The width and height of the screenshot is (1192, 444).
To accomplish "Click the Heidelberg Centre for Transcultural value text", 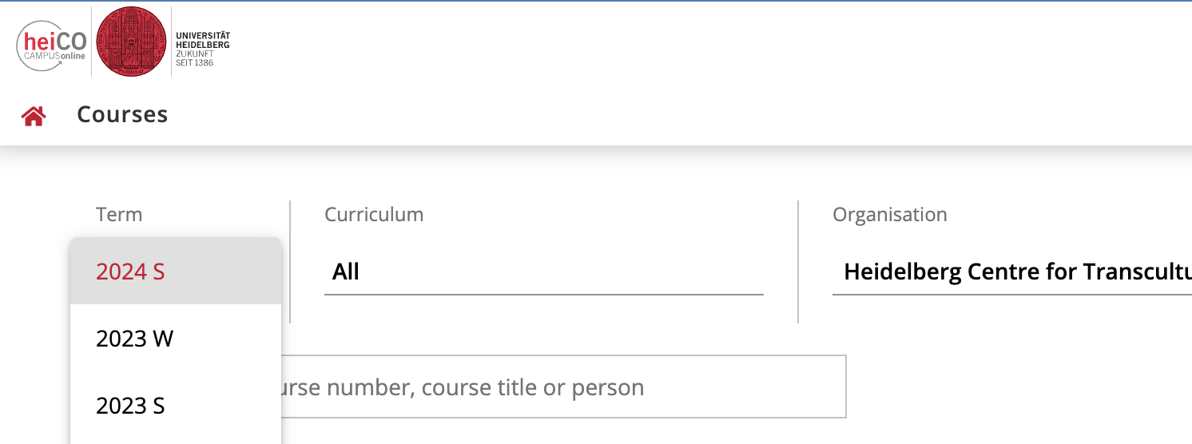I will pos(1017,272).
